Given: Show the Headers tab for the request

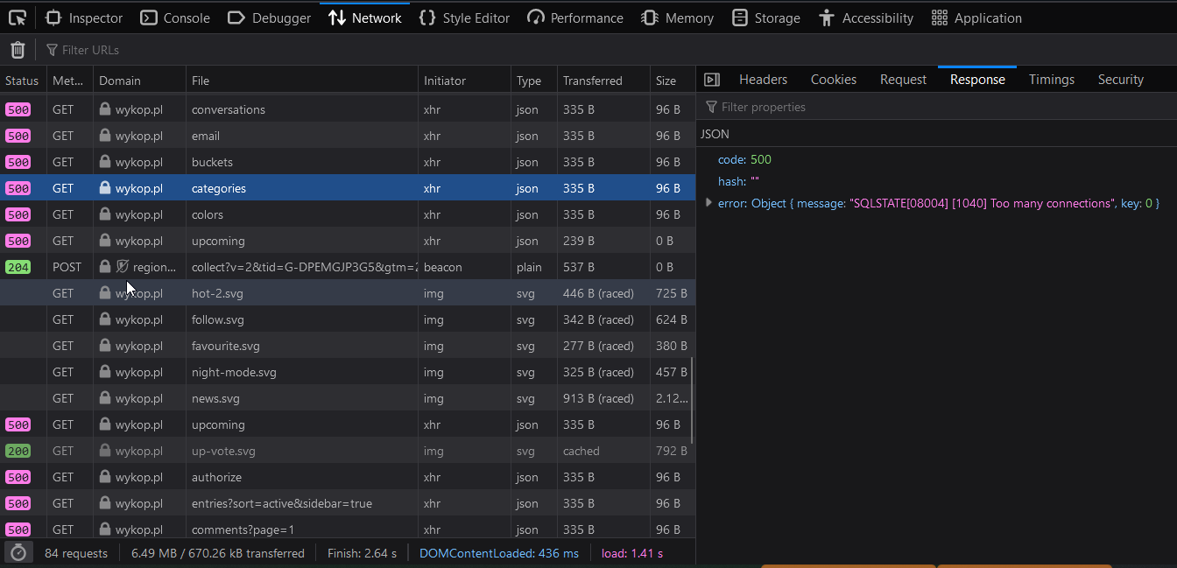Looking at the screenshot, I should [763, 80].
